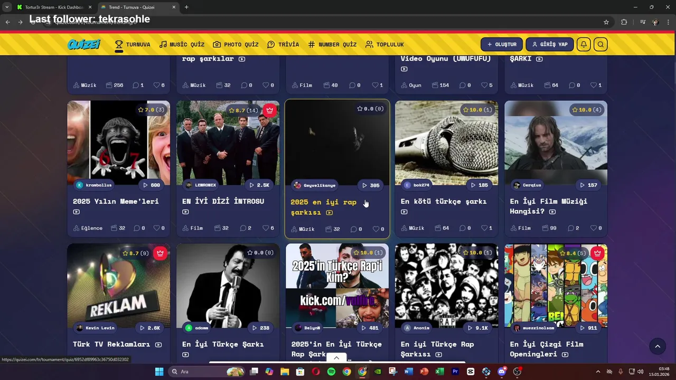The height and width of the screenshot is (380, 676).
Task: Open the Turnuva trophy menu item
Action: [x=133, y=44]
